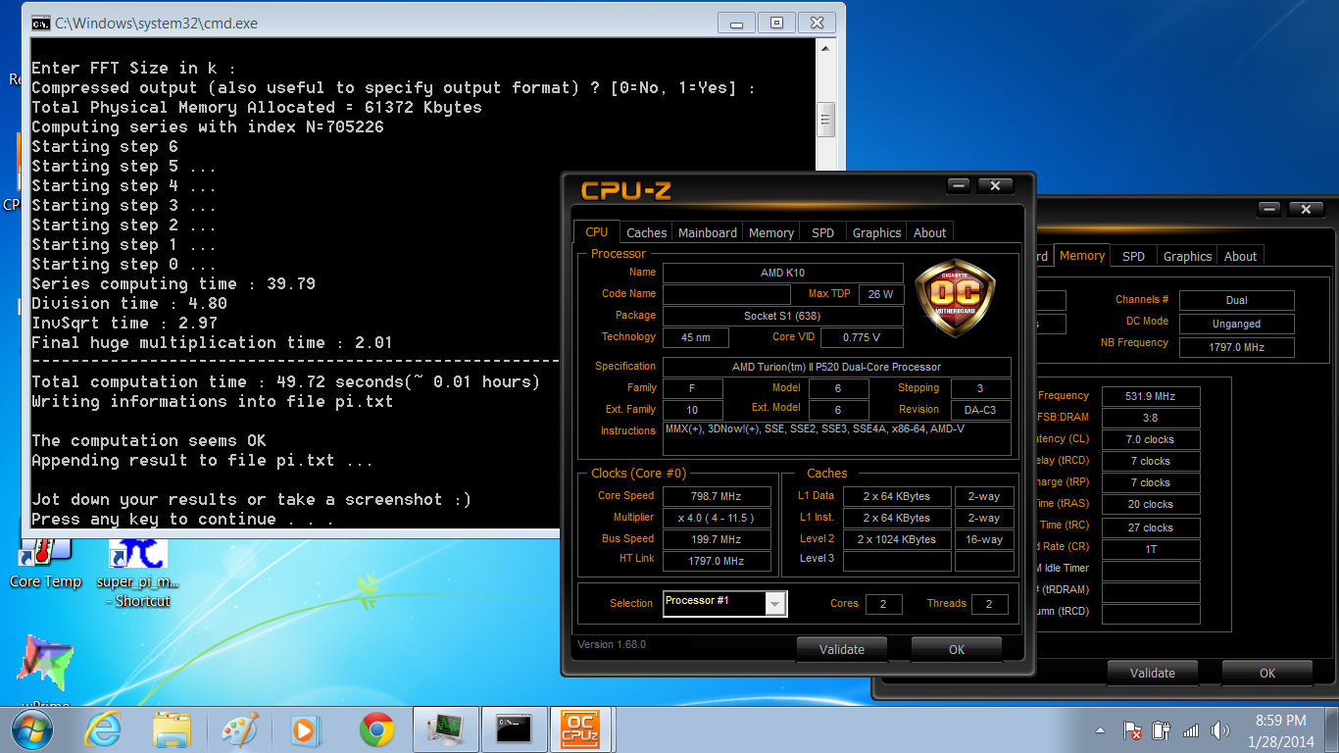The width and height of the screenshot is (1339, 753).
Task: Open Google Chrome from the taskbar
Action: pyautogui.click(x=376, y=729)
